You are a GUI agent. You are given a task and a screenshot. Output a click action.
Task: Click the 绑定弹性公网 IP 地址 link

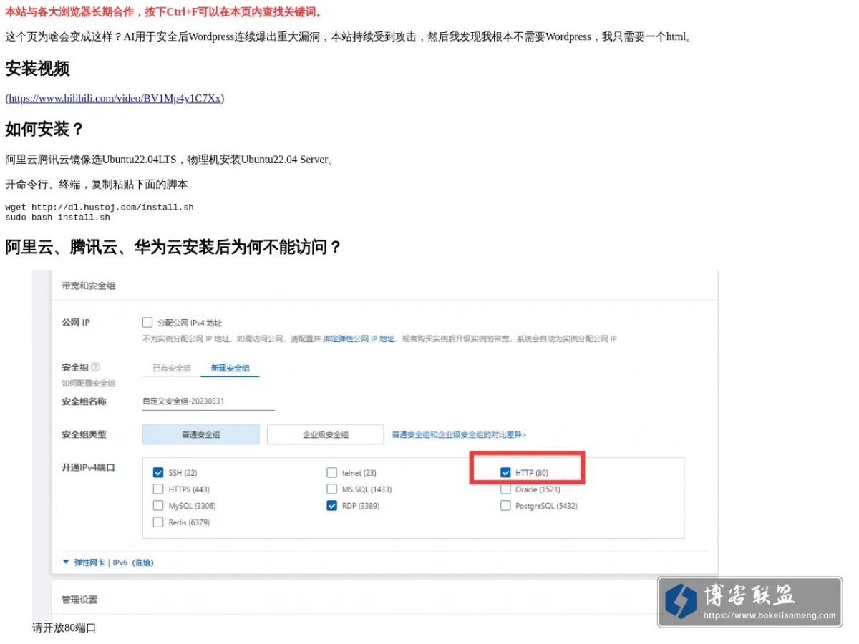pyautogui.click(x=359, y=338)
